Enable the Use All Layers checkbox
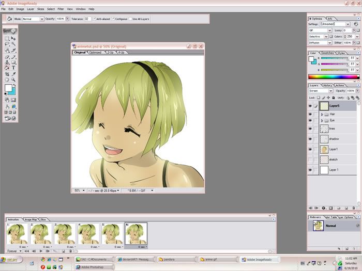This screenshot has height=271, width=362. point(130,19)
